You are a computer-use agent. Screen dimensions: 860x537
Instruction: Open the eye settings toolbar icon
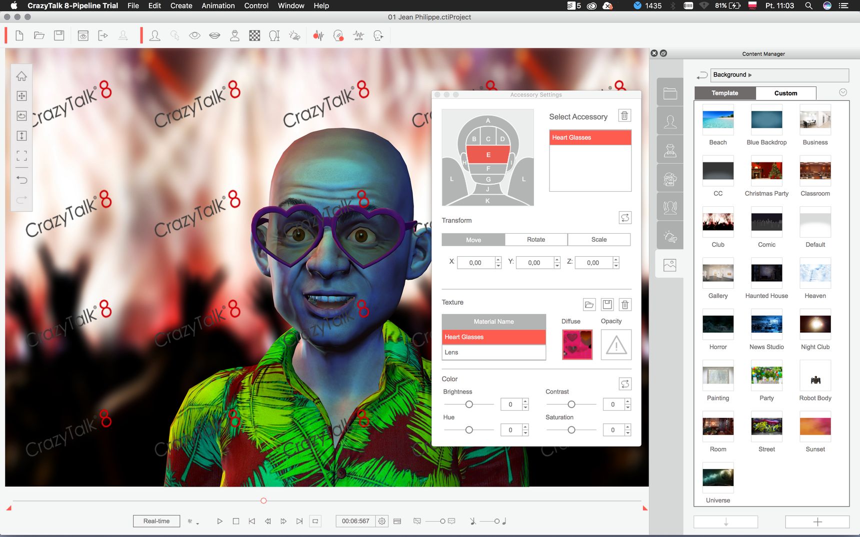(194, 35)
